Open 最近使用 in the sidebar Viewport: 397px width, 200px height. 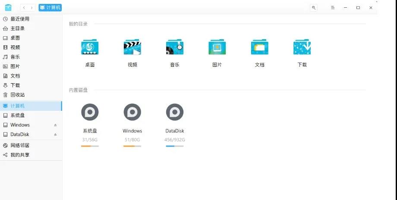click(x=20, y=19)
